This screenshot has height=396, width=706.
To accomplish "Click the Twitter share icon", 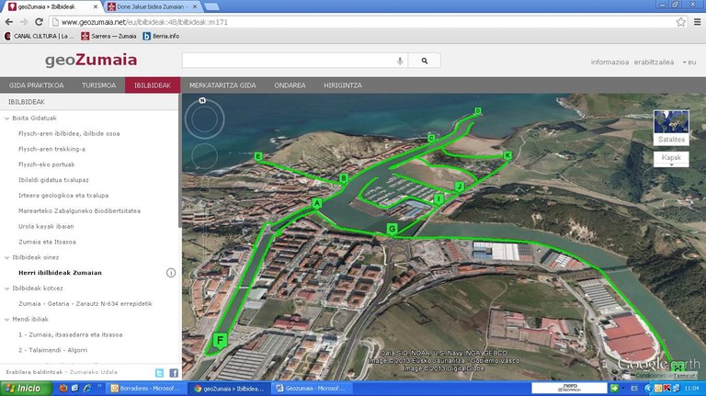I will point(159,373).
